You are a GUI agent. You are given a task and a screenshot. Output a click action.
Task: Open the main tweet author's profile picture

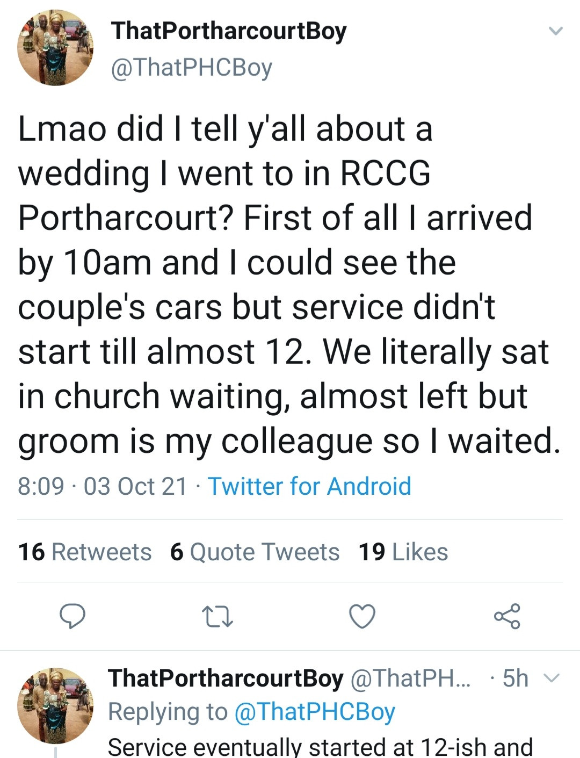(x=55, y=48)
